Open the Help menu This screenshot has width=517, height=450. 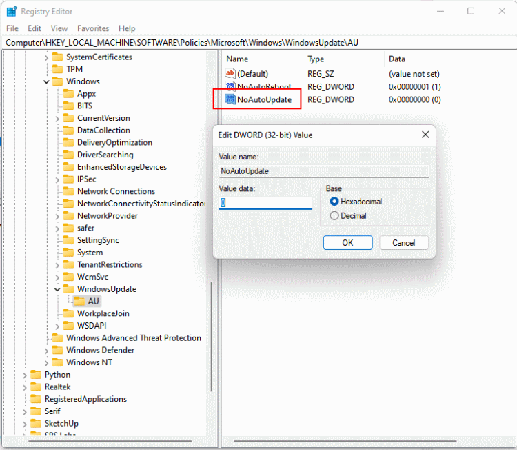pos(127,28)
